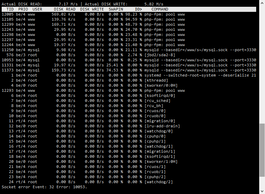Select the mysqld row with 74.53% swapin
The height and width of the screenshot is (194, 265).
click(129, 70)
